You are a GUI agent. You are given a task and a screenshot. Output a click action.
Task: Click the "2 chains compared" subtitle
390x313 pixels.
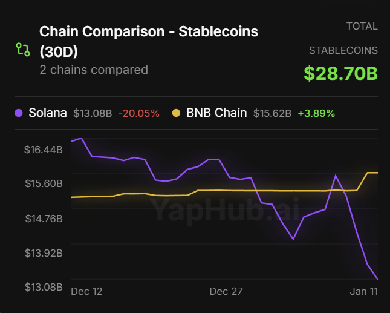pos(94,70)
